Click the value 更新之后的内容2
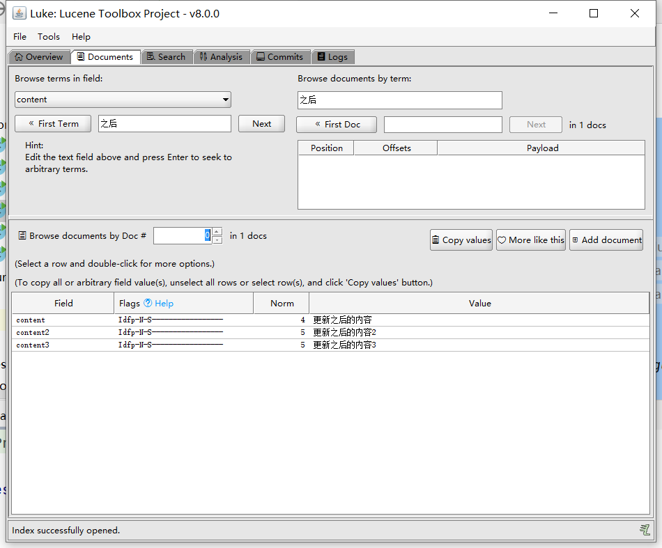This screenshot has width=662, height=548. 344,332
